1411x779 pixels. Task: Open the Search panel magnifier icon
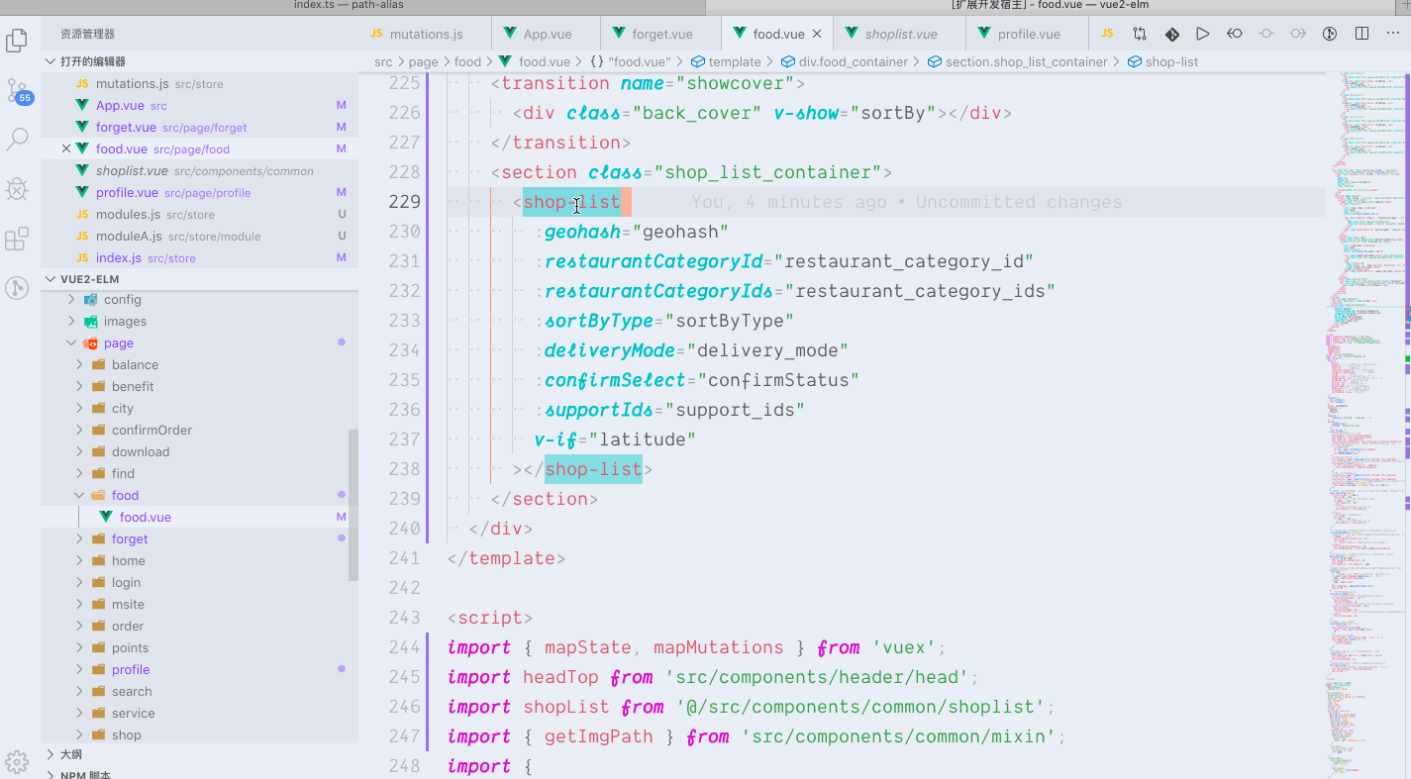(16, 140)
